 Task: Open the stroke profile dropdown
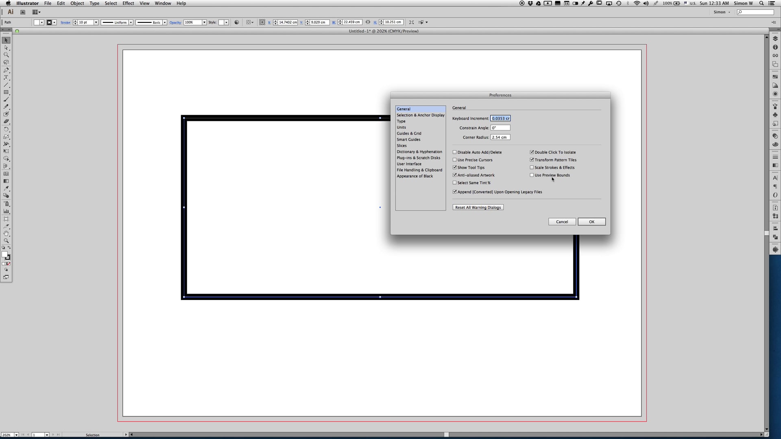pyautogui.click(x=131, y=22)
